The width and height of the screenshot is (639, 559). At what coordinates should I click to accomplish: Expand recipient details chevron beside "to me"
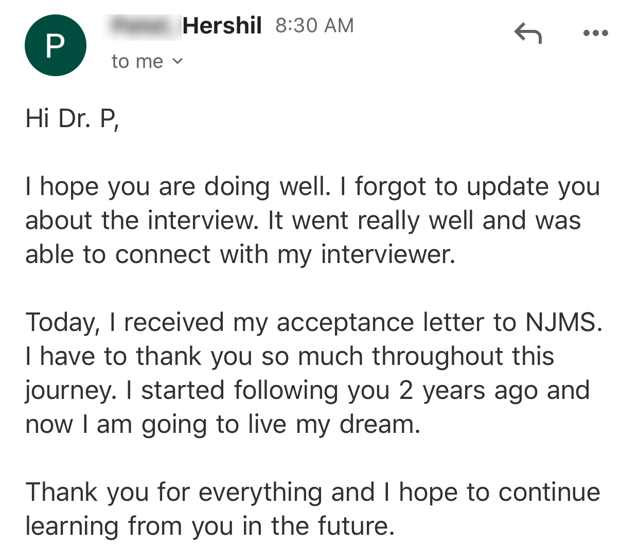coord(177,61)
